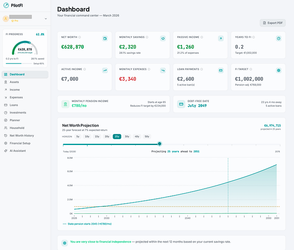Click the FI progress gauge

(x=25, y=48)
